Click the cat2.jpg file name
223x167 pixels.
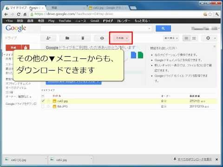tap(62, 101)
